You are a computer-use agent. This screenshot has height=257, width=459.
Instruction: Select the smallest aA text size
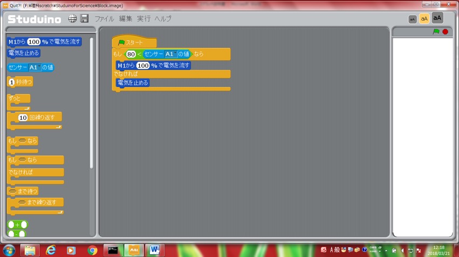(412, 19)
